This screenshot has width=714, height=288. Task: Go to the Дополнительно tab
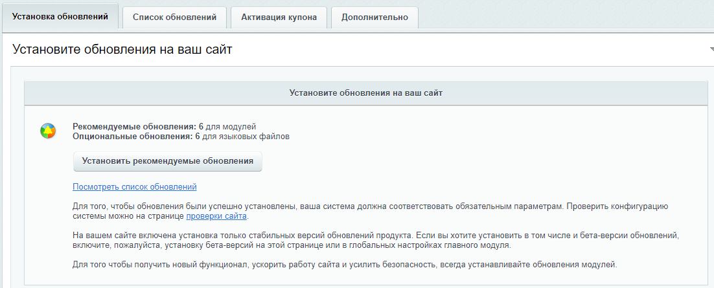(374, 17)
